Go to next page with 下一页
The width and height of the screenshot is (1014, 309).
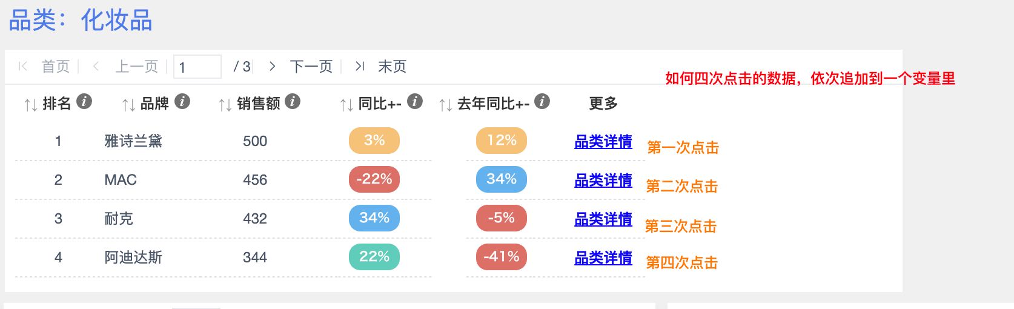pos(311,66)
